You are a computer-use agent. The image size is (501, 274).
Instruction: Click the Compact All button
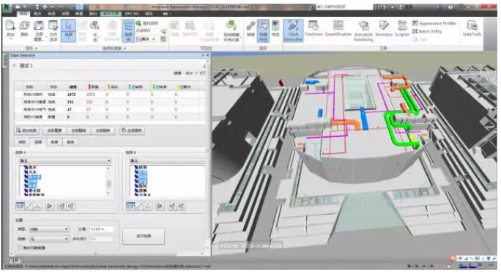(78, 130)
